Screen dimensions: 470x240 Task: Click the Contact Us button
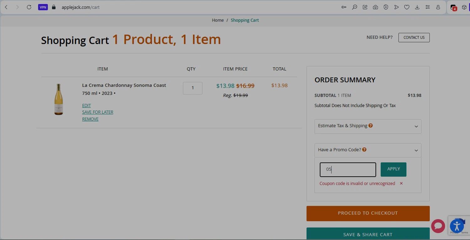(414, 38)
